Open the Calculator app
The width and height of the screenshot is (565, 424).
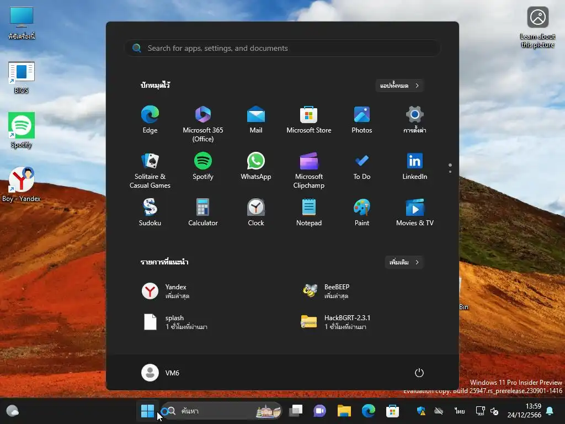203,213
